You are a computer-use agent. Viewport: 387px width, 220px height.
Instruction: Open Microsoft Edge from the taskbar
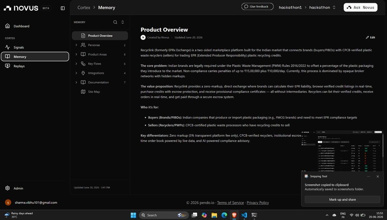tap(224, 215)
